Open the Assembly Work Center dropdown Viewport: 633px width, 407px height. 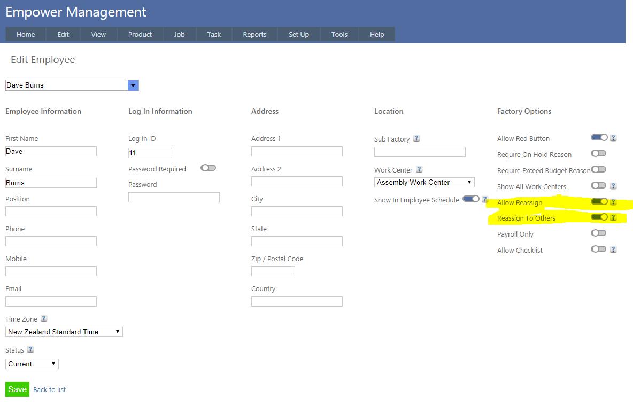click(x=424, y=182)
